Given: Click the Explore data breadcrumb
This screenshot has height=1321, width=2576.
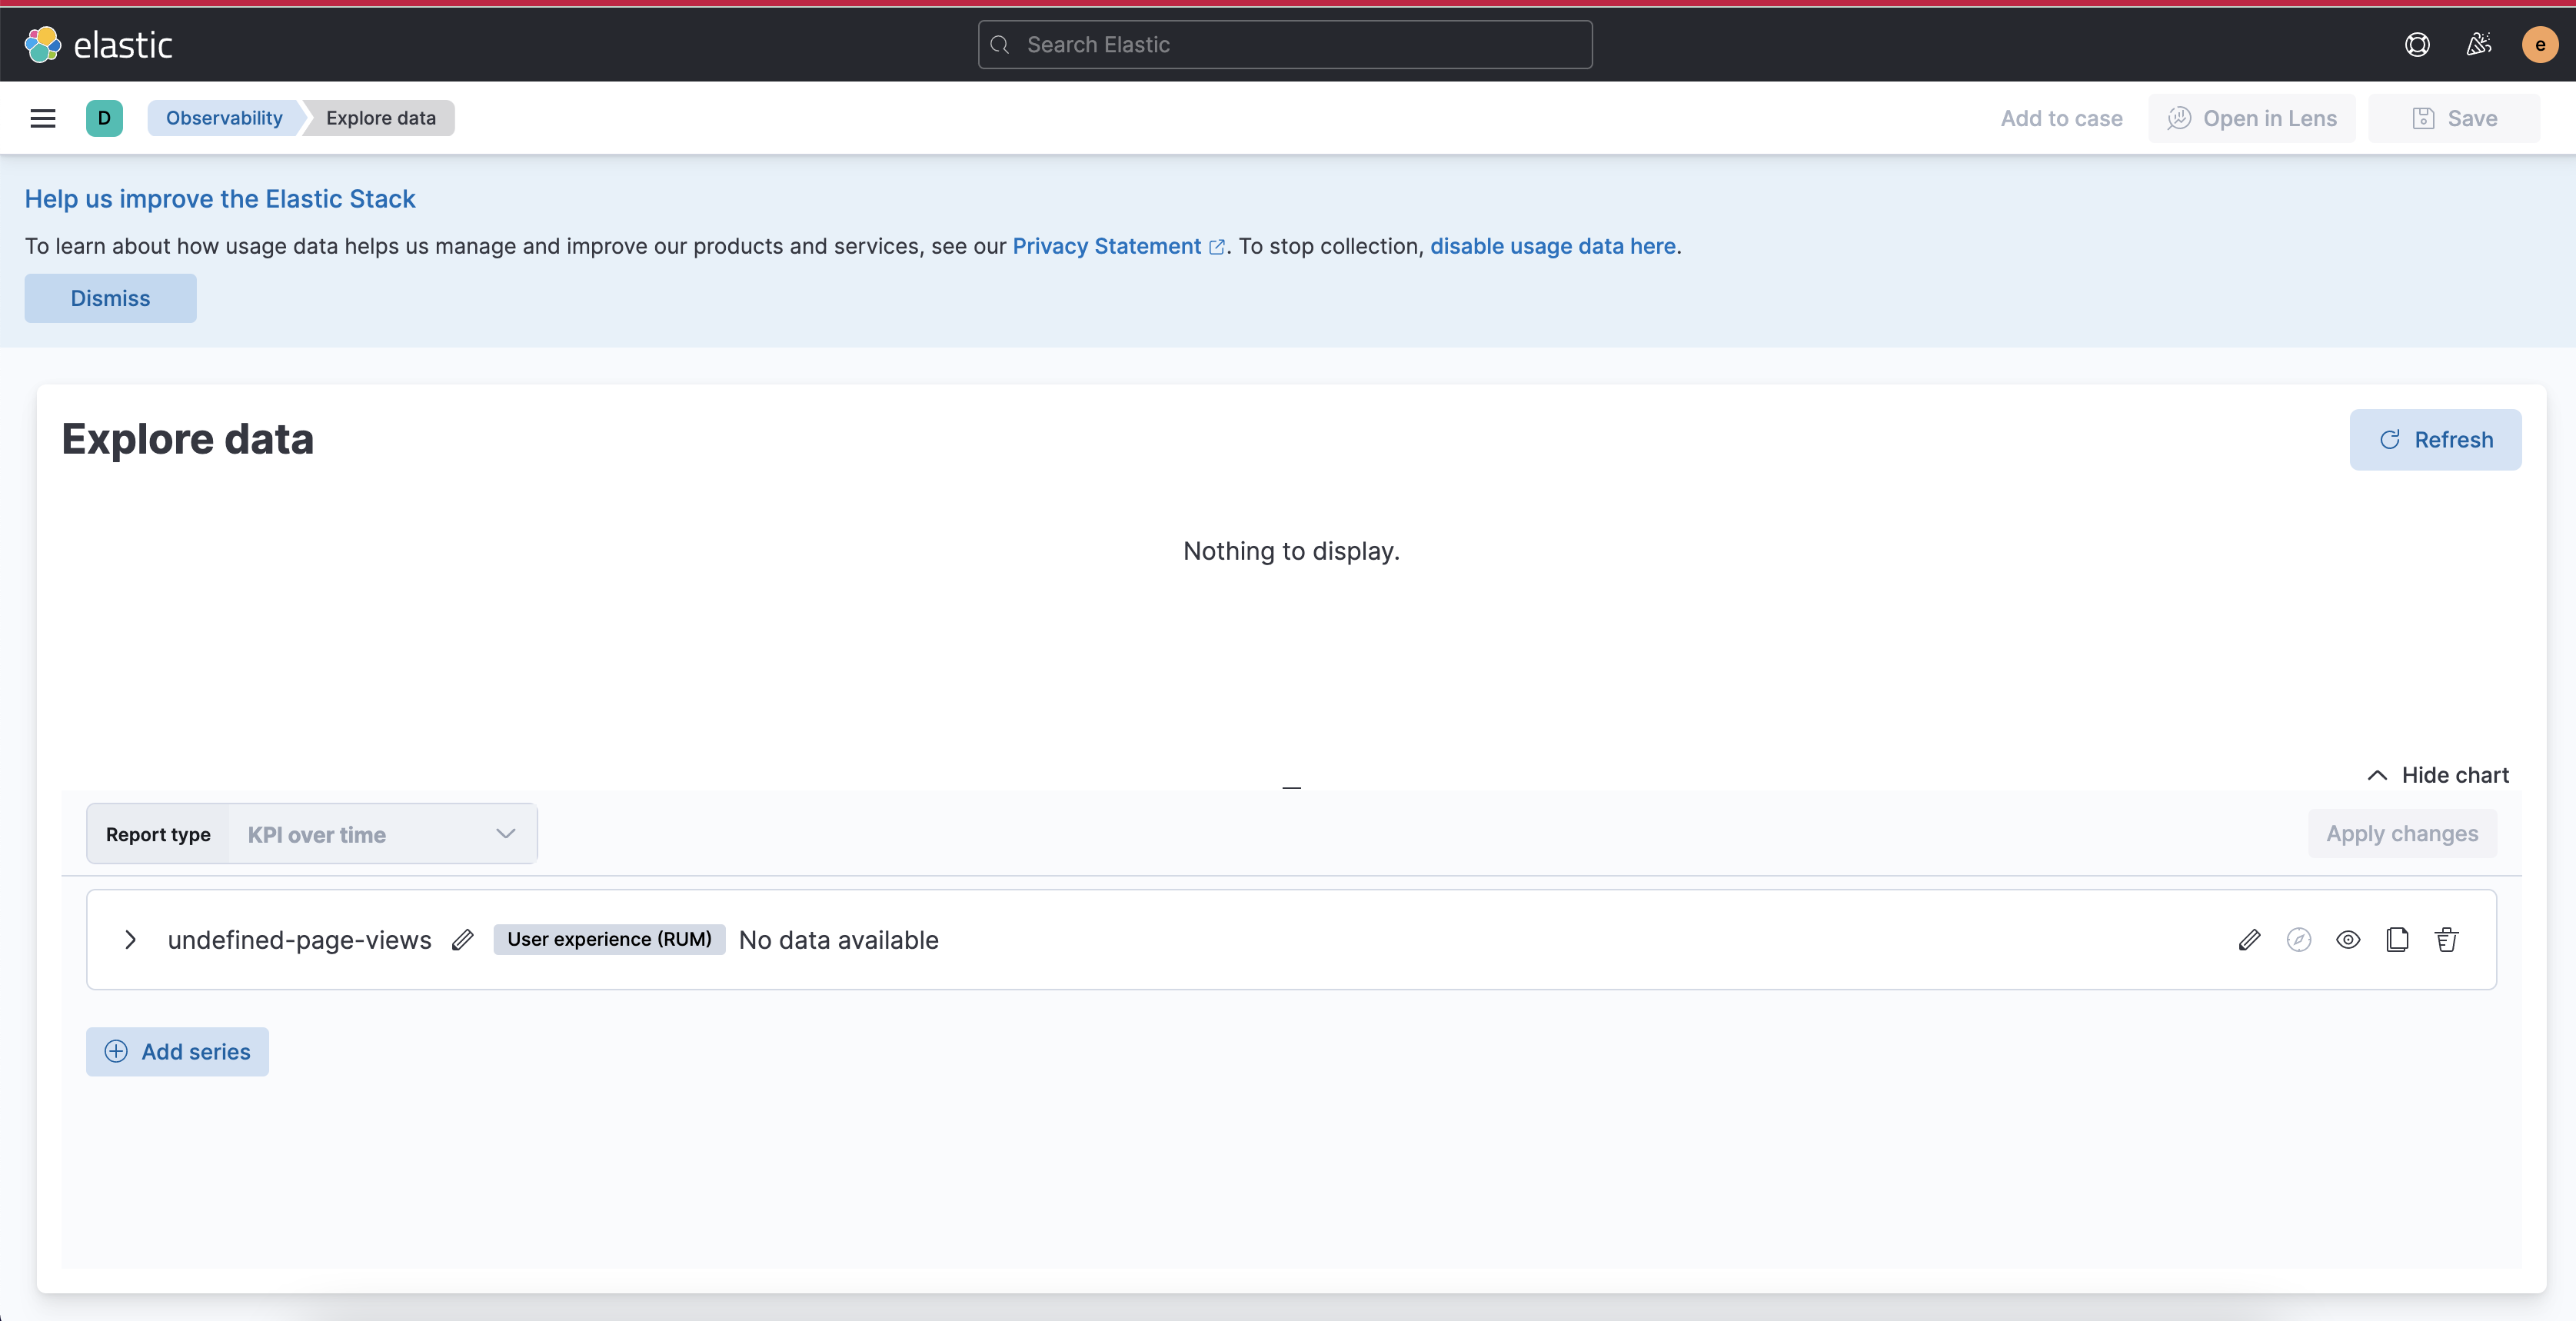Looking at the screenshot, I should (x=380, y=118).
